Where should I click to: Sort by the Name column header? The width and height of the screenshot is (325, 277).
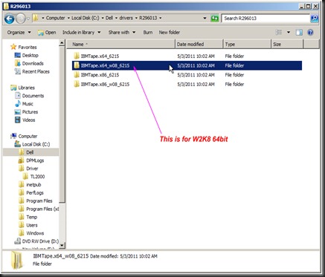pyautogui.click(x=120, y=45)
